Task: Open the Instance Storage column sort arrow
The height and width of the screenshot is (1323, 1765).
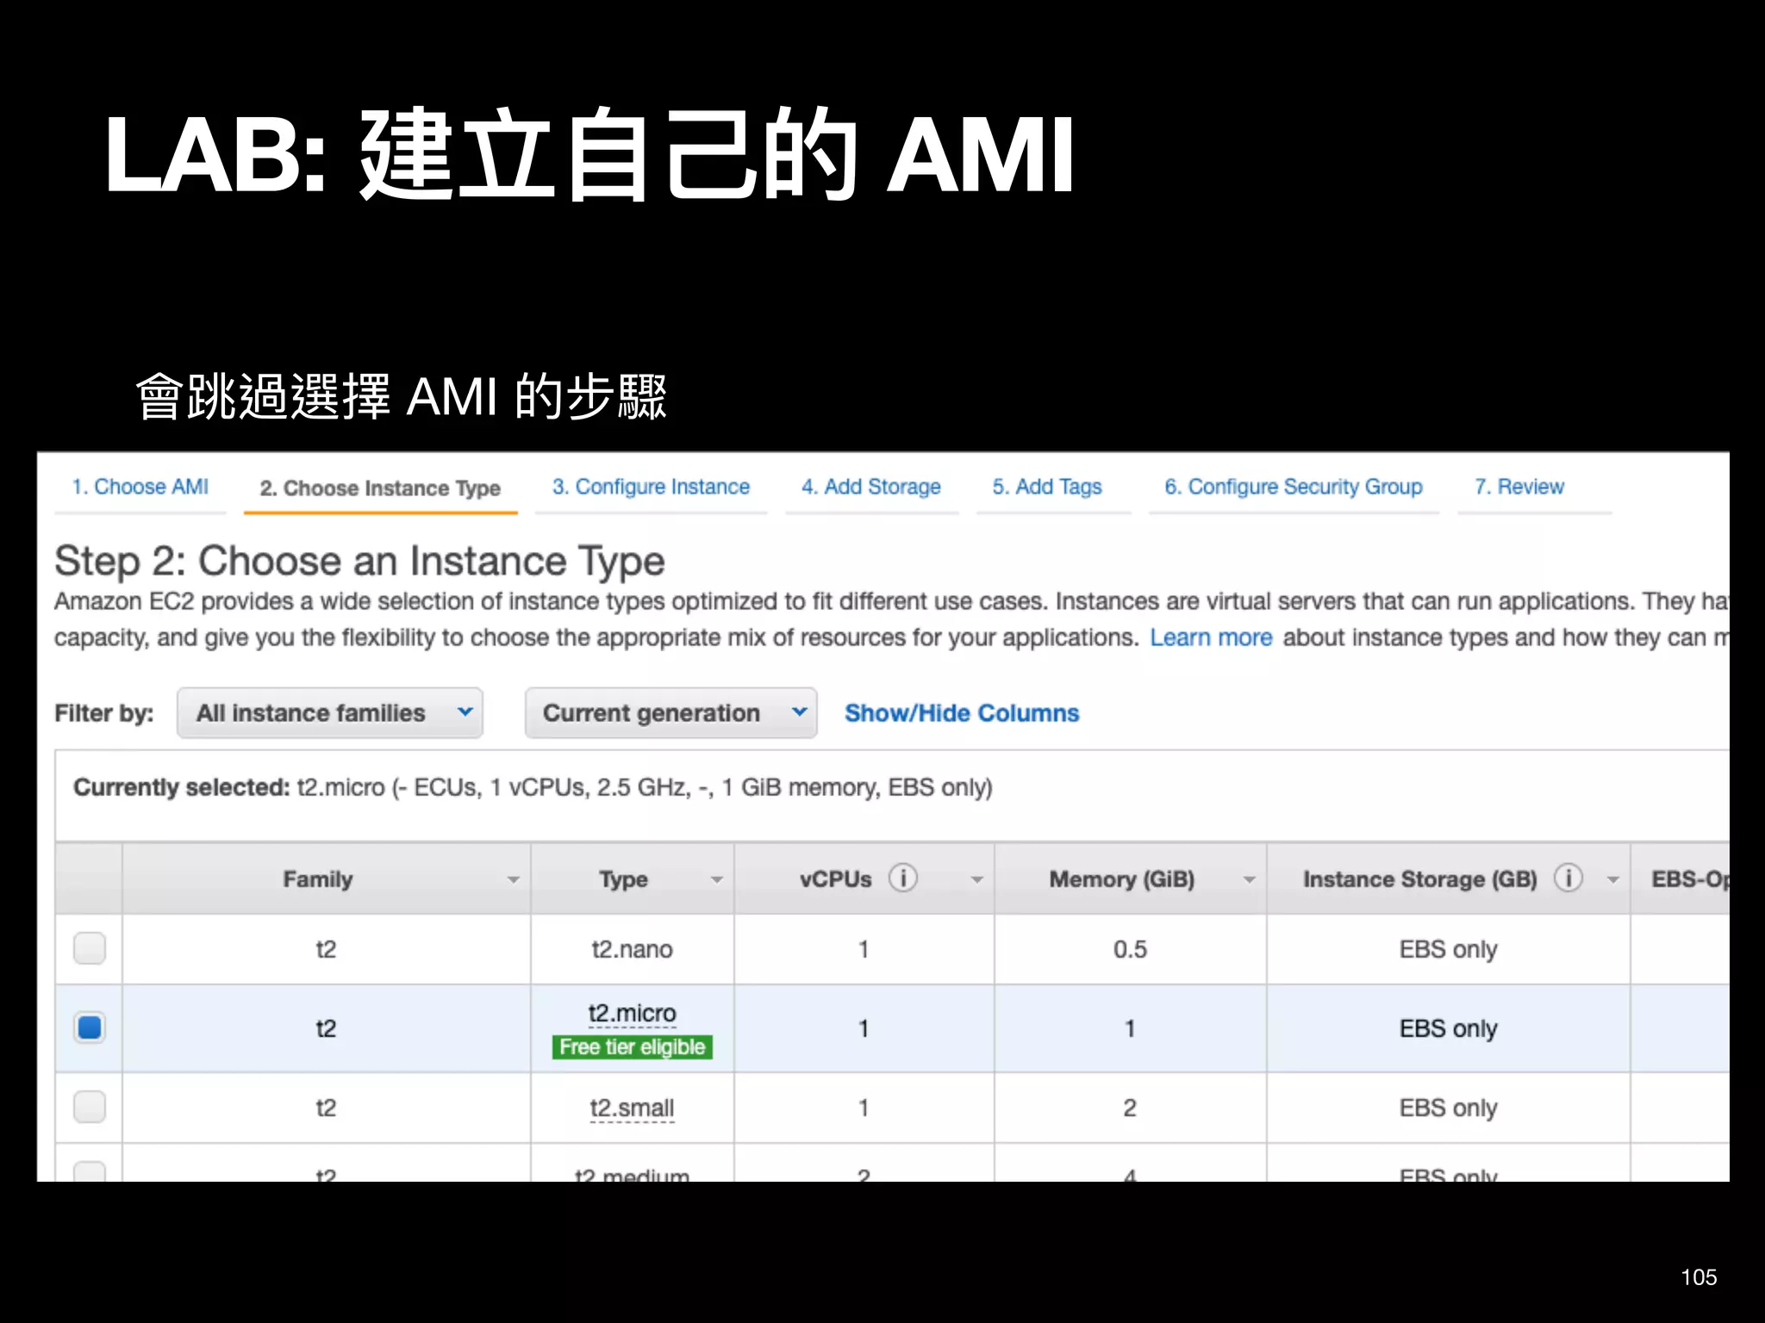Action: pyautogui.click(x=1612, y=879)
